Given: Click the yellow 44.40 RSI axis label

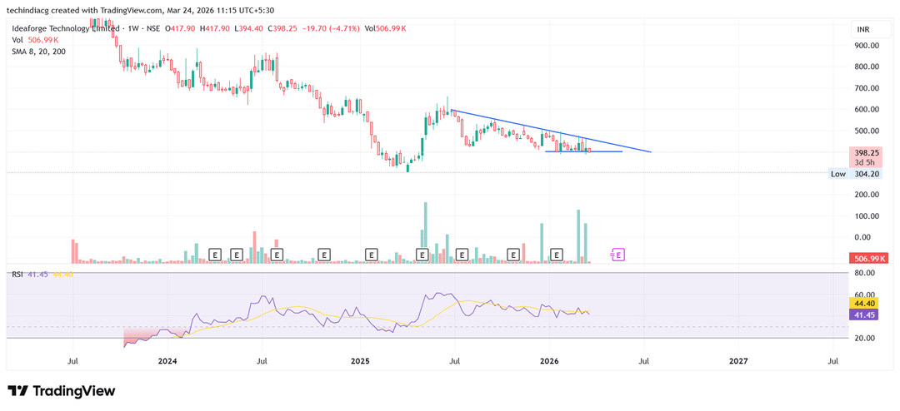Looking at the screenshot, I should pyautogui.click(x=862, y=303).
